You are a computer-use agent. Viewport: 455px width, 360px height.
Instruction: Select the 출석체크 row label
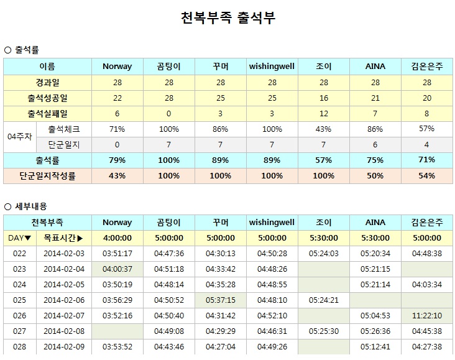(64, 129)
